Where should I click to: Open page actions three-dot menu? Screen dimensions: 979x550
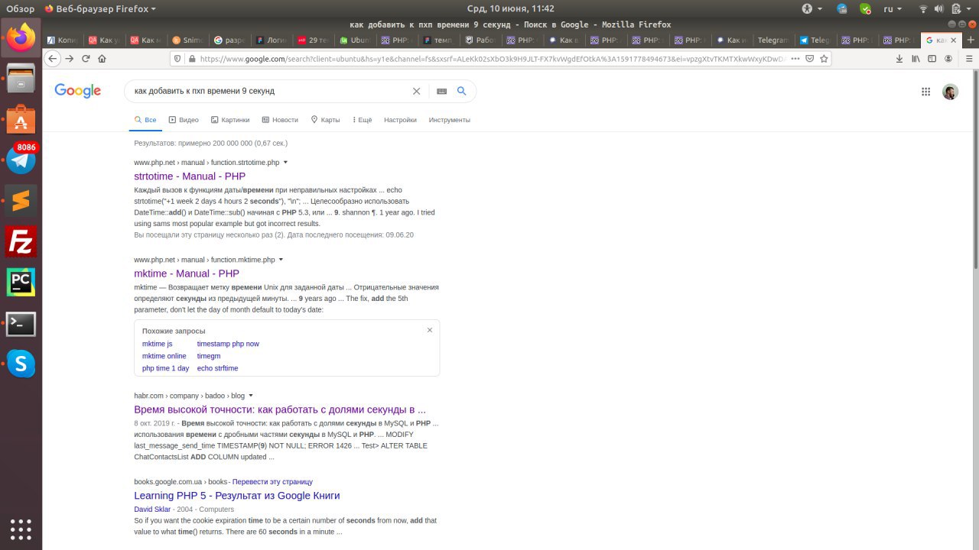(x=795, y=58)
